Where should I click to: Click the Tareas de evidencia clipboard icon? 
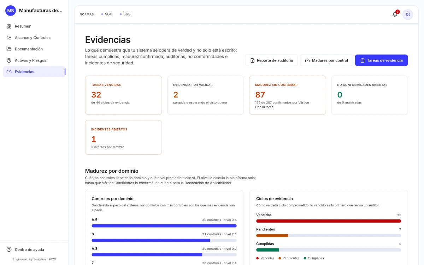(x=363, y=60)
